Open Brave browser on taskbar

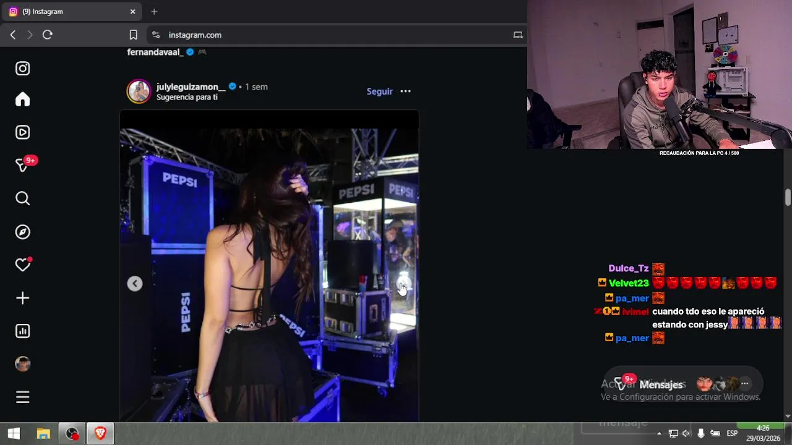click(100, 434)
